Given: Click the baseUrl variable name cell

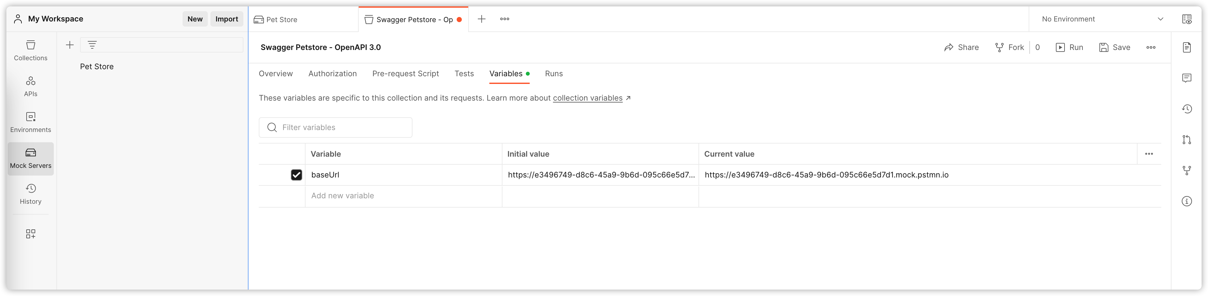Looking at the screenshot, I should (x=403, y=175).
